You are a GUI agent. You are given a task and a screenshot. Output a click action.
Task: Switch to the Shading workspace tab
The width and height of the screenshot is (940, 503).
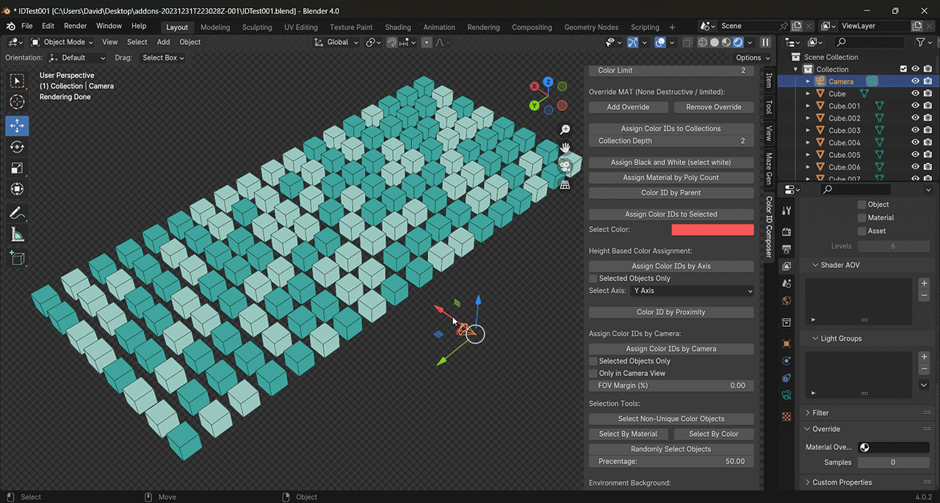398,27
